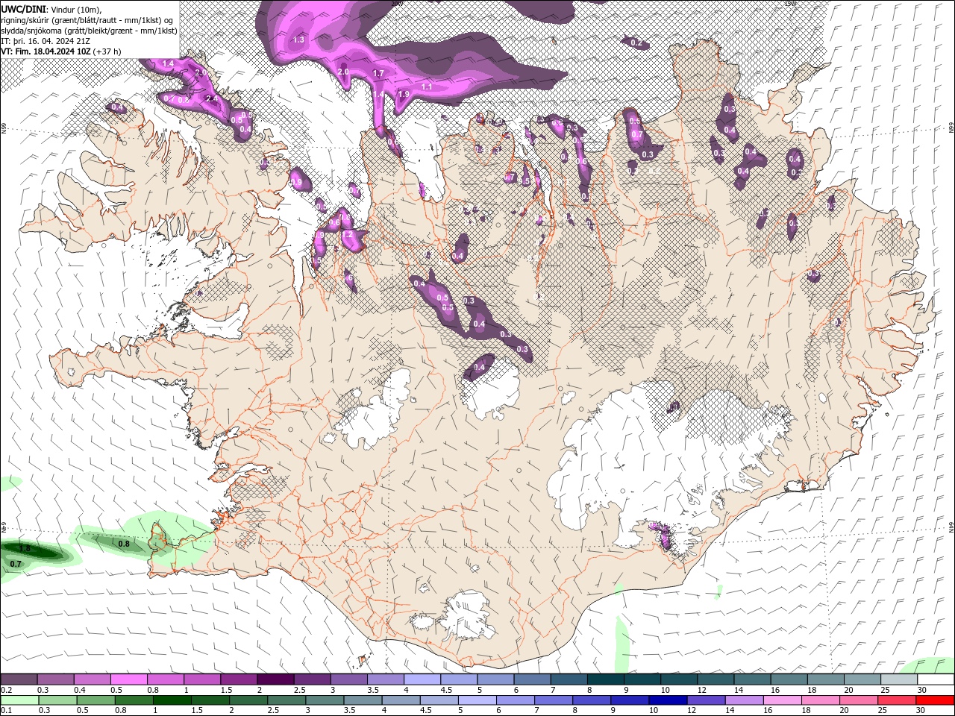Click the 1.3 snowfall value on the map
Screen dimensions: 955x716
(298, 40)
